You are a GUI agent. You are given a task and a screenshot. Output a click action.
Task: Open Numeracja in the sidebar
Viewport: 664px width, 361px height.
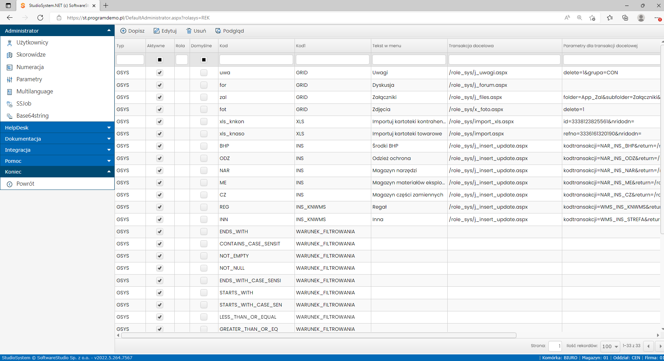point(30,67)
